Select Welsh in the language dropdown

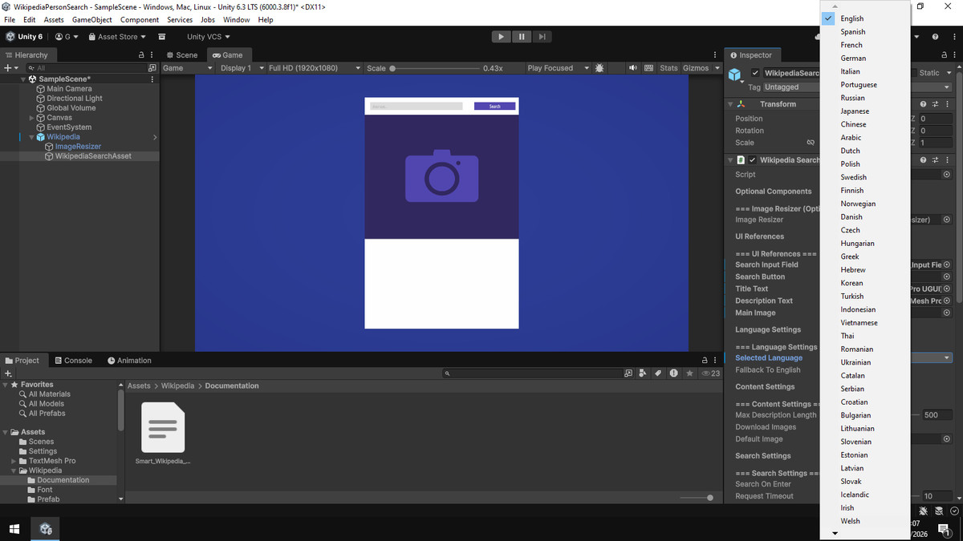[x=866, y=521]
